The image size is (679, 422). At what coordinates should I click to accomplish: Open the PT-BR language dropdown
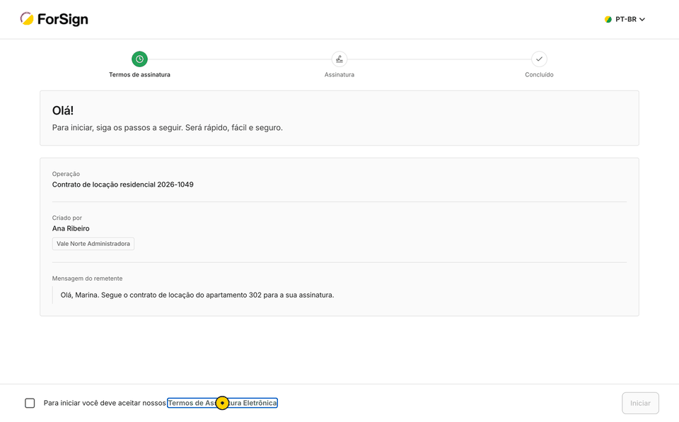(625, 20)
